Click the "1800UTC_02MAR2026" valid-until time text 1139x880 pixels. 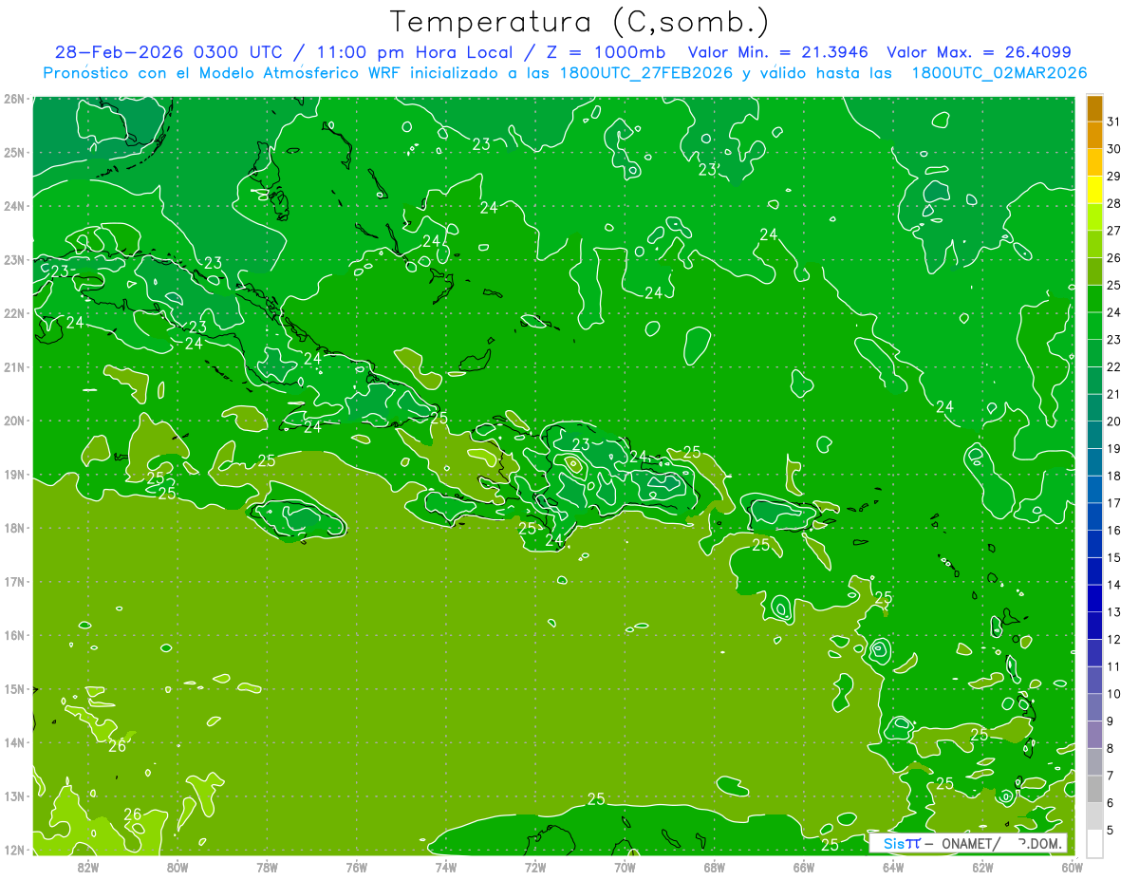pyautogui.click(x=999, y=73)
